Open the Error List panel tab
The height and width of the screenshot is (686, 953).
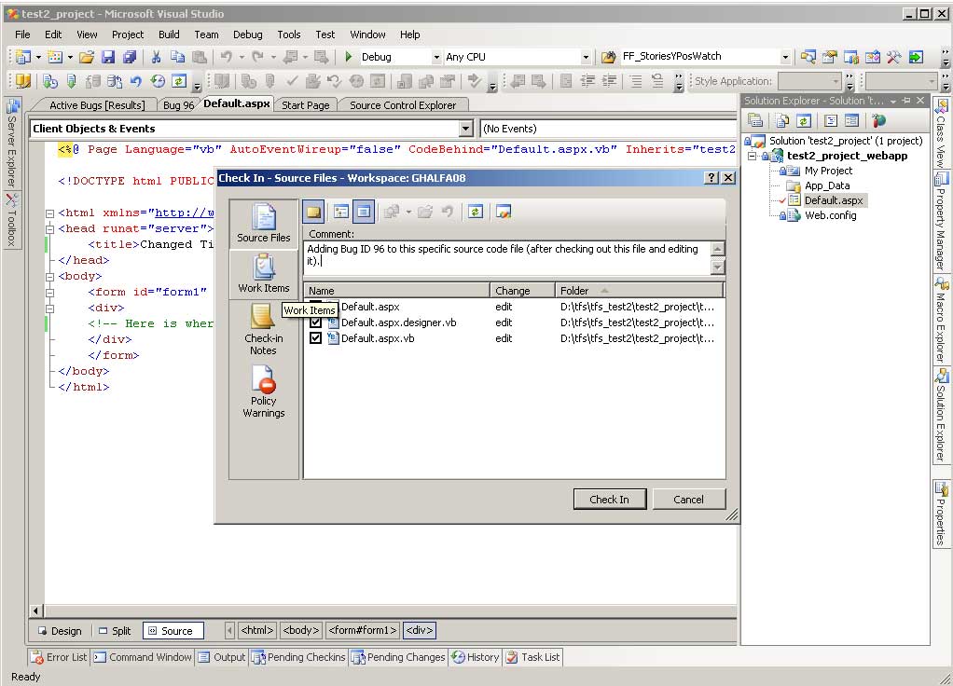click(x=59, y=657)
